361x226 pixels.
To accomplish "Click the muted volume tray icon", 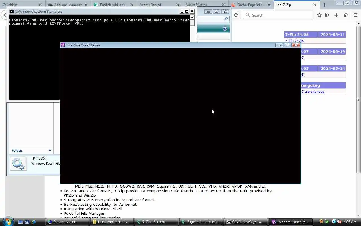I will (x=339, y=221).
